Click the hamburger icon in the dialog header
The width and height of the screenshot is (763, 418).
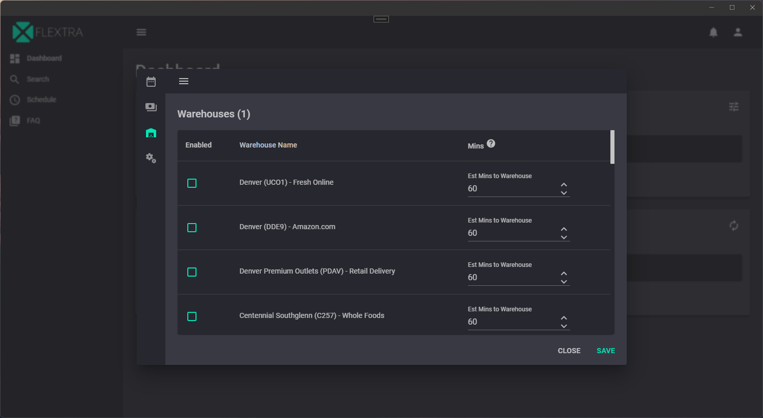click(184, 81)
